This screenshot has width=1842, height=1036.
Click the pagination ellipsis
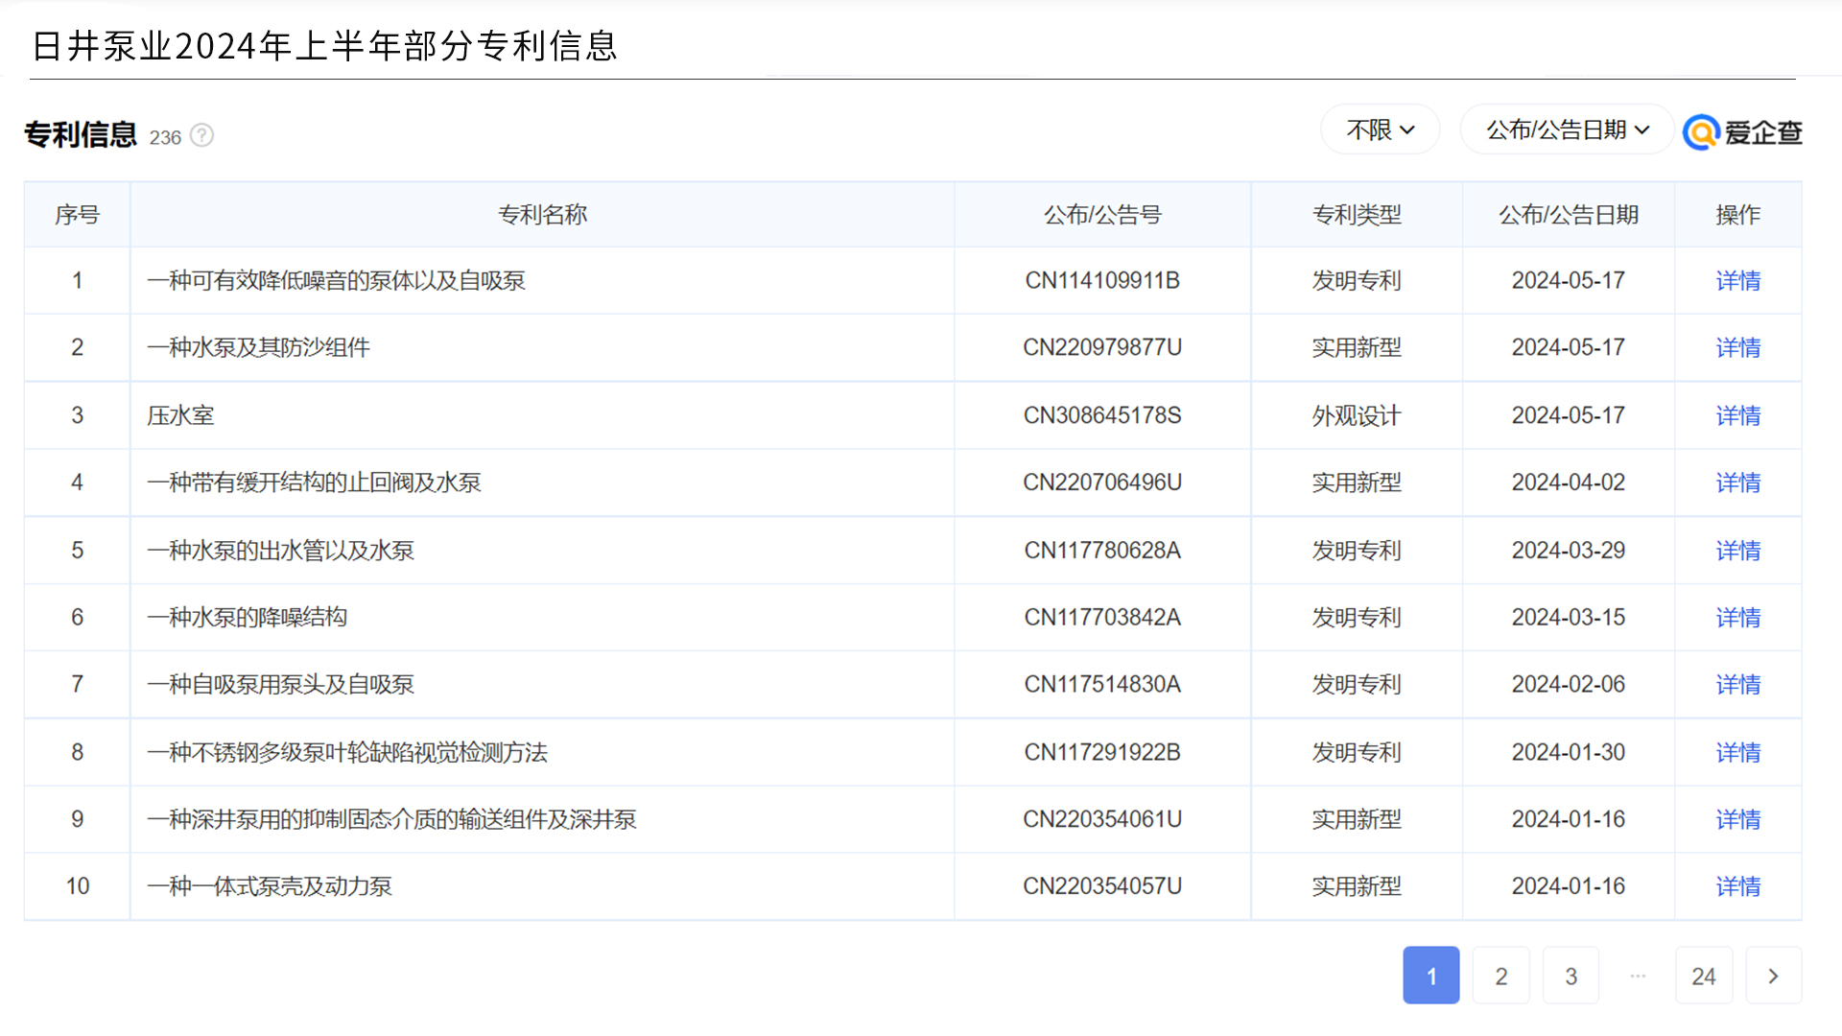click(x=1638, y=976)
